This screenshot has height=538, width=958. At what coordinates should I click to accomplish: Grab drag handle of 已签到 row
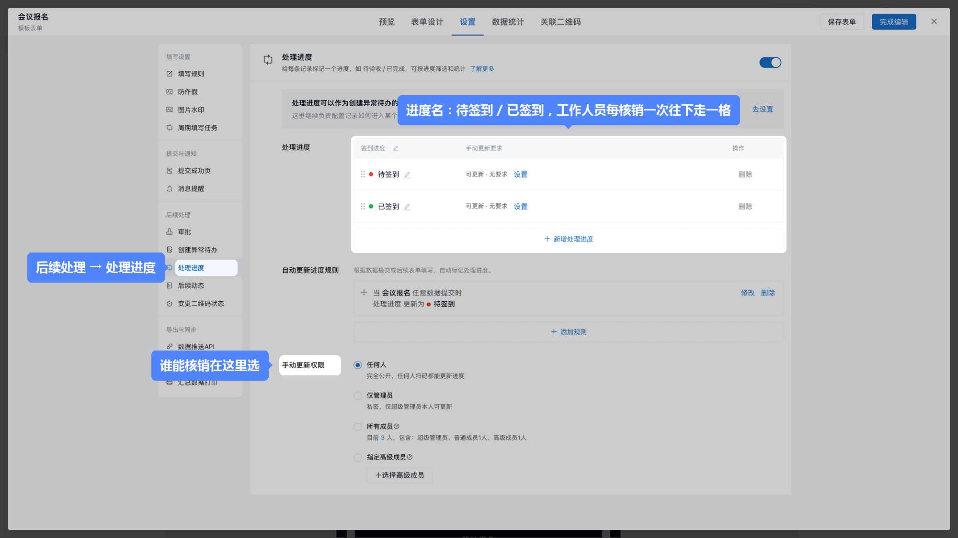click(363, 207)
